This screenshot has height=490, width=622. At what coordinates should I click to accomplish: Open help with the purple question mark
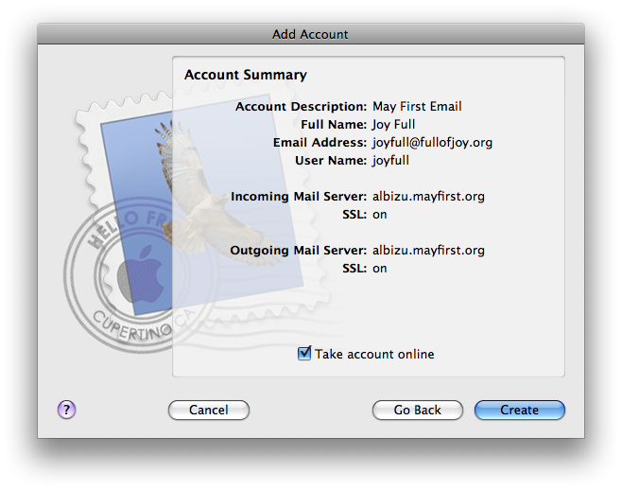pos(66,410)
